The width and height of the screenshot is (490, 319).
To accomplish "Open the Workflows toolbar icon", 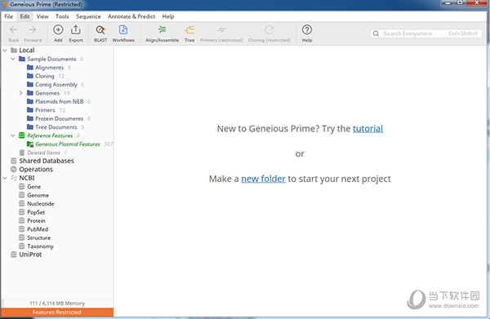I will point(123,30).
